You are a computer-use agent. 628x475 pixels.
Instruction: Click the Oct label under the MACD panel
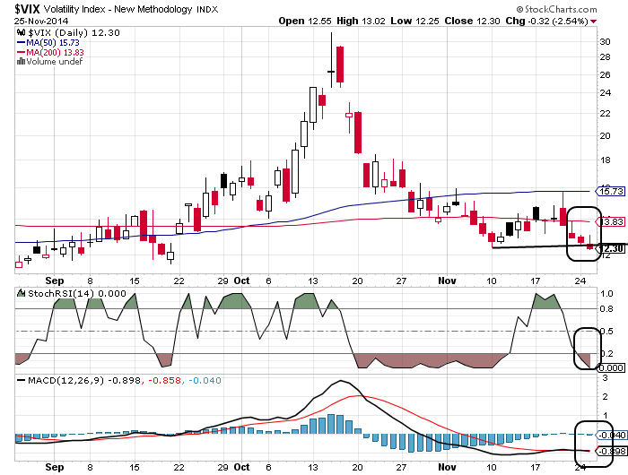pos(241,467)
